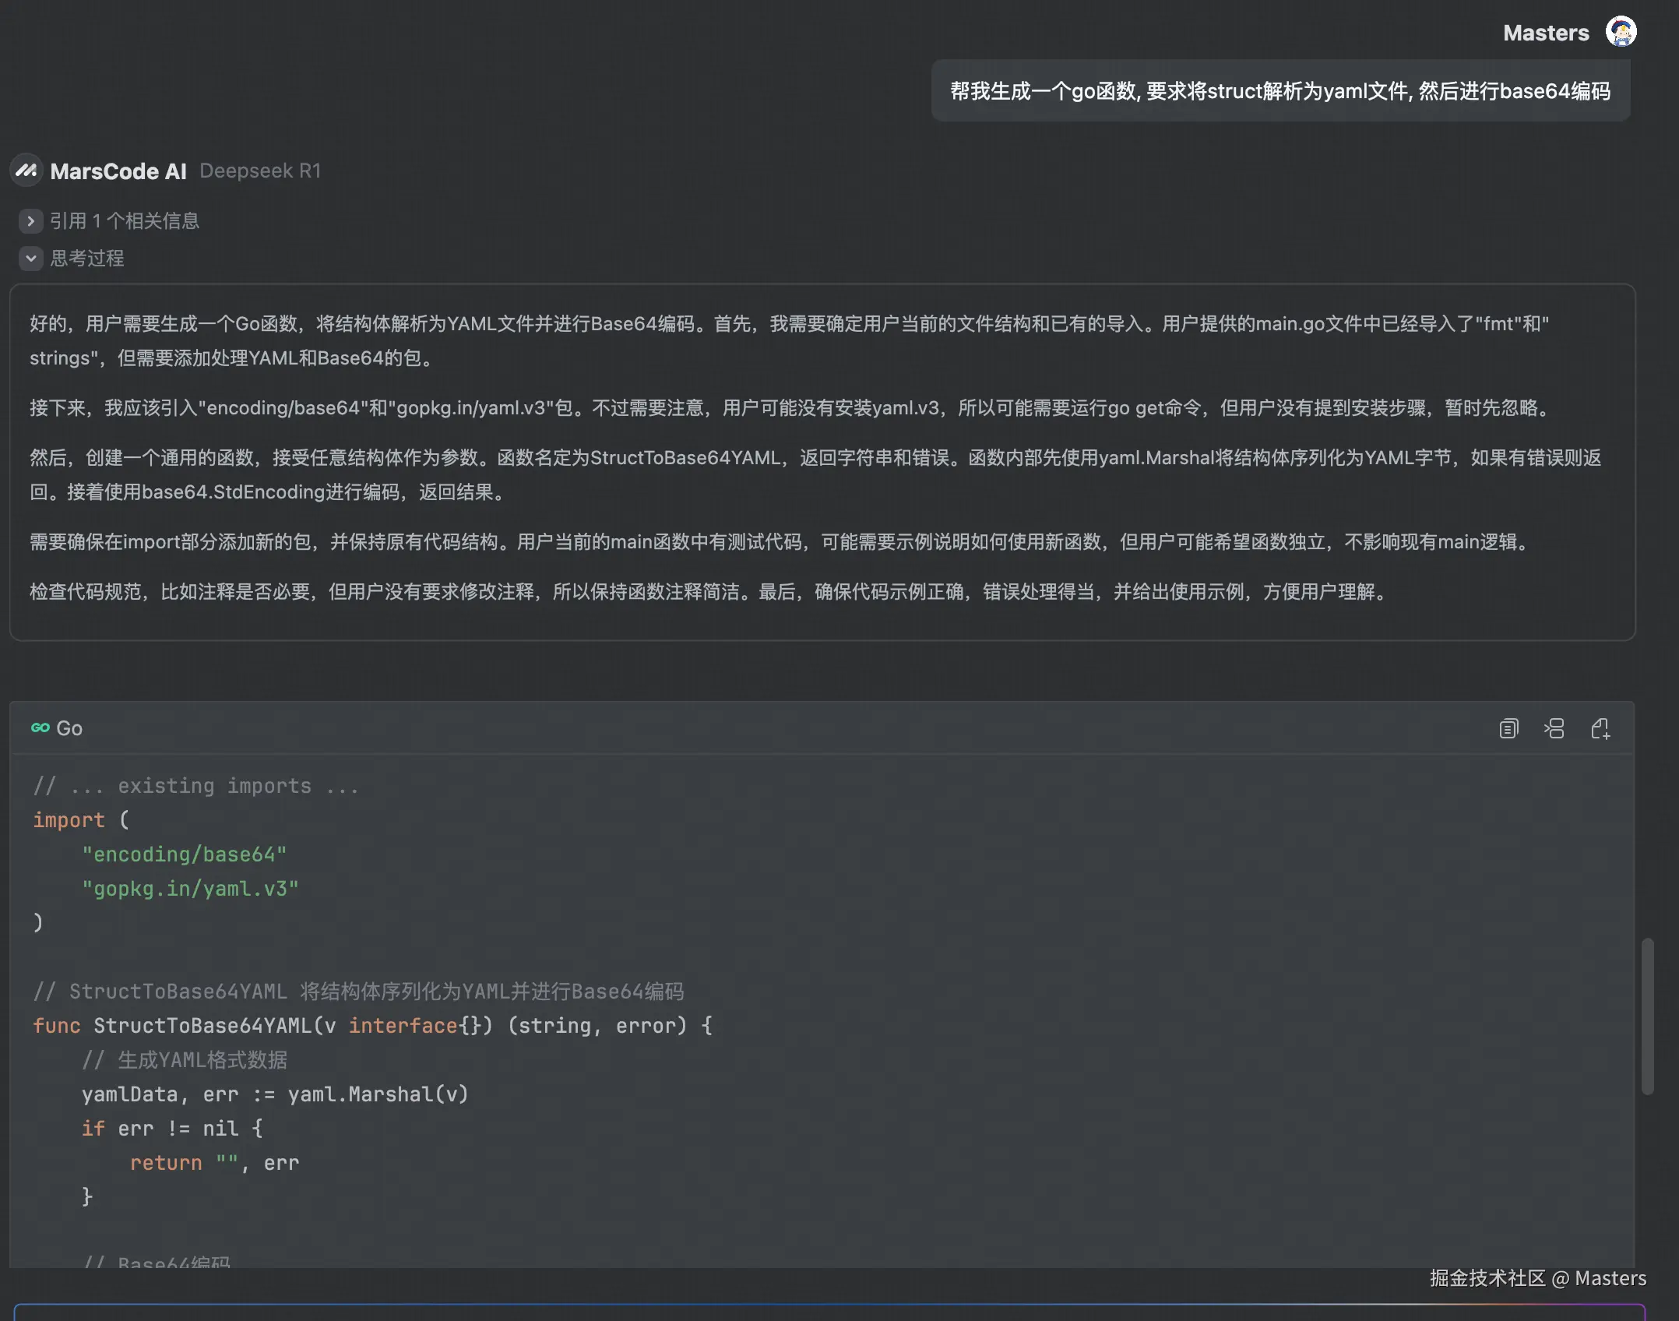The width and height of the screenshot is (1679, 1321).
Task: Insert code at cursor position
Action: 1554,728
